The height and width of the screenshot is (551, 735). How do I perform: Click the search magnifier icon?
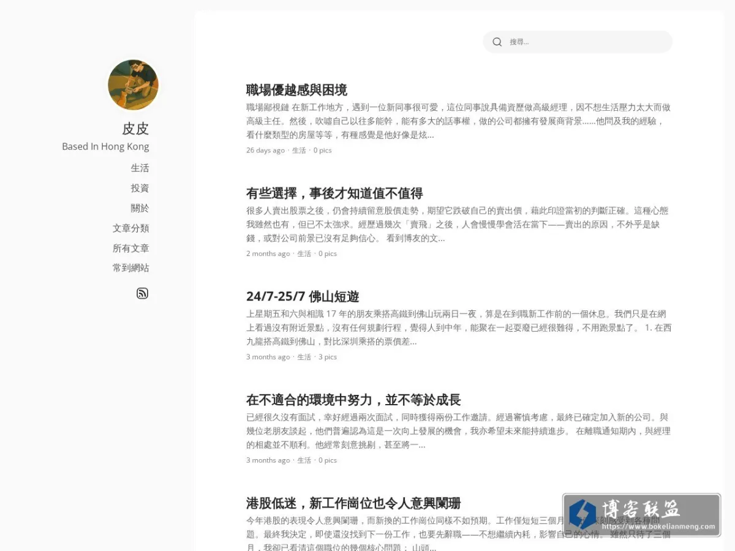497,42
